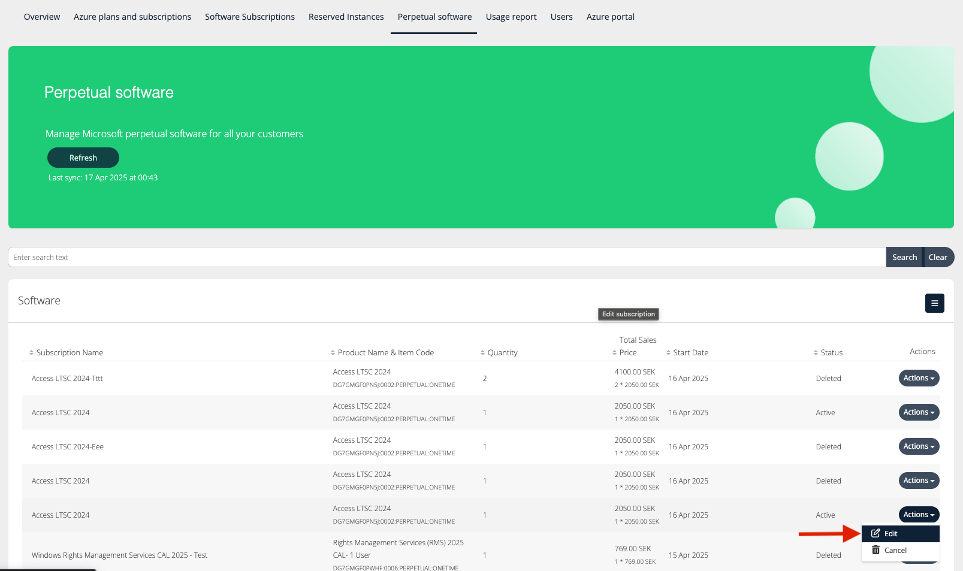Click the sort icon beside Price
Screen dimensions: 963x571
[615, 352]
